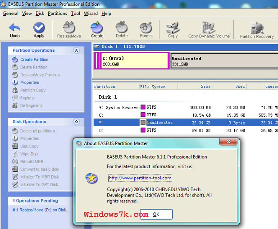Click Partition Operations Properties info icon

[x=15, y=82]
